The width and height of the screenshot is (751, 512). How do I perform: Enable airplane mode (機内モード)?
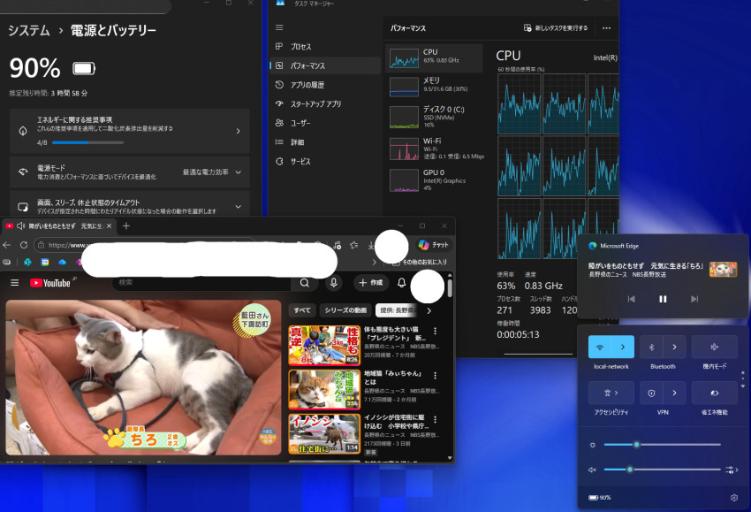click(x=714, y=347)
